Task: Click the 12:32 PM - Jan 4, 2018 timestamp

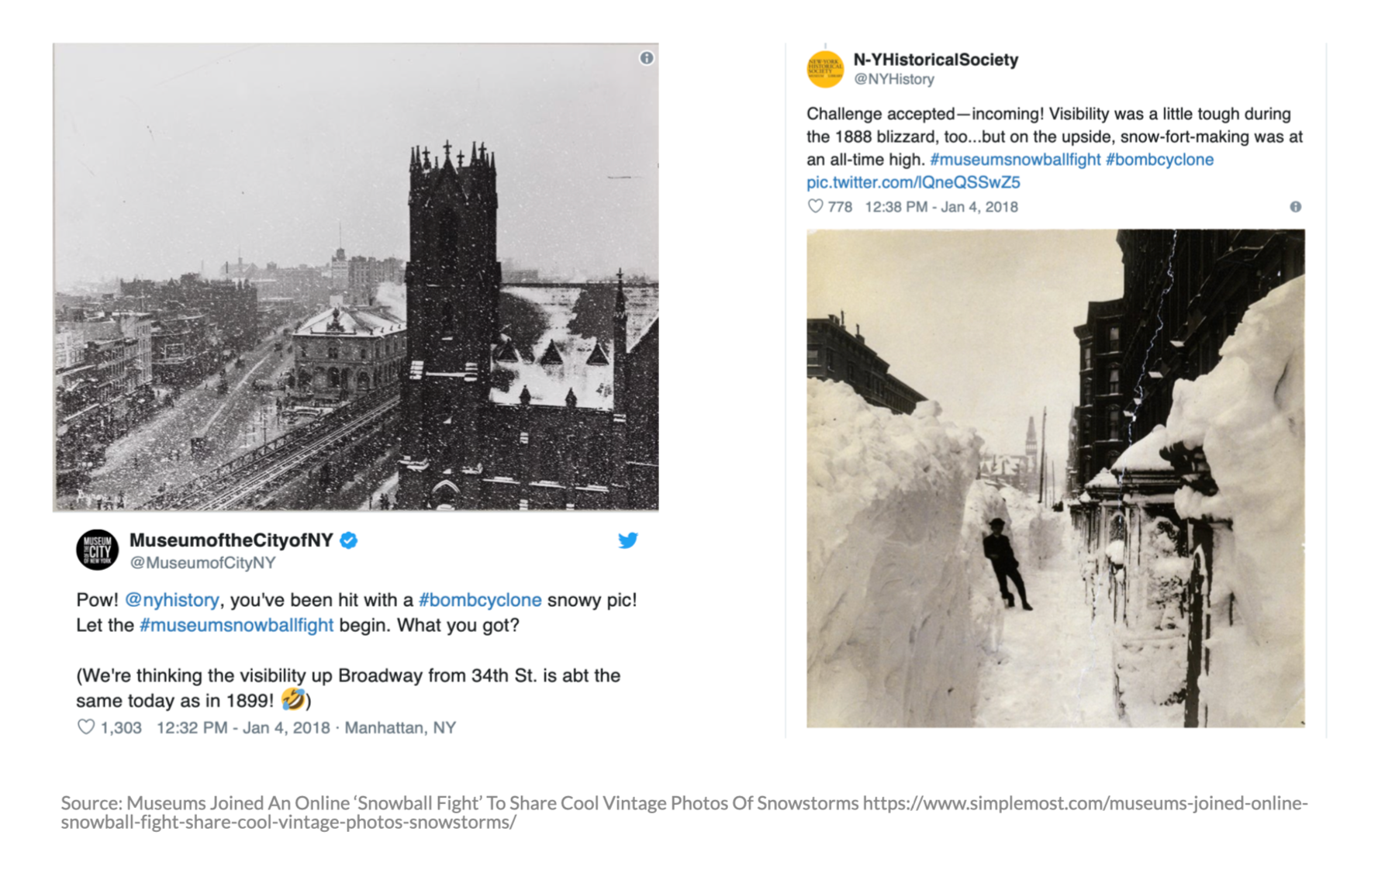Action: [x=243, y=728]
